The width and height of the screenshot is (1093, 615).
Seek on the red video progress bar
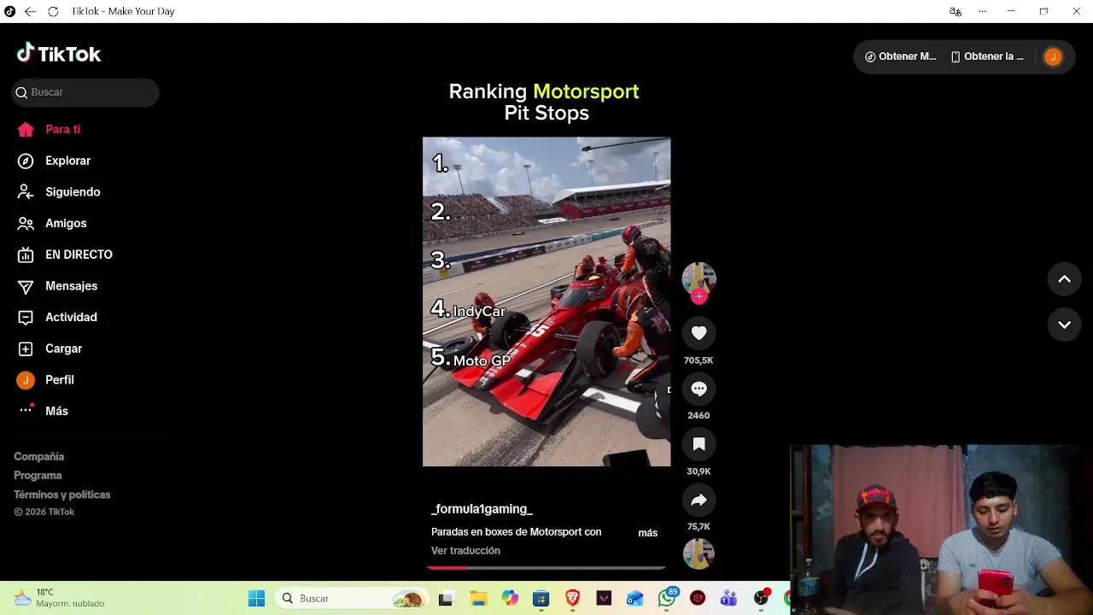point(546,567)
